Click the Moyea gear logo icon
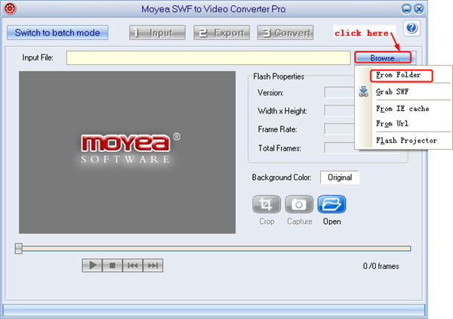453x319 pixels. [10, 8]
